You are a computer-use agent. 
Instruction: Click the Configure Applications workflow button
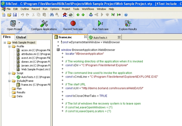(44, 25)
